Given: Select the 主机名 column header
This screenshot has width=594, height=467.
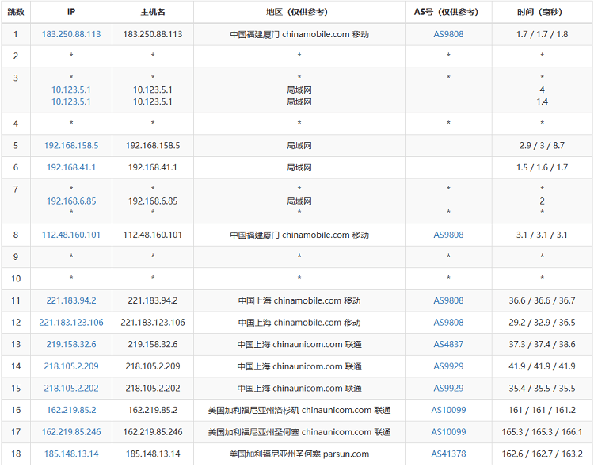Looking at the screenshot, I should (153, 12).
